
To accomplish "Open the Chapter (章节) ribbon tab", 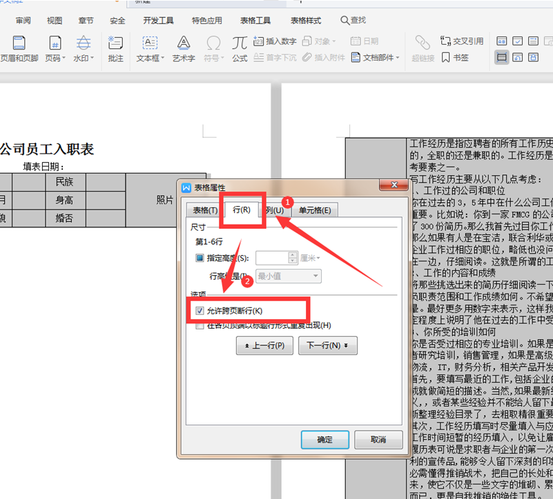I will pyautogui.click(x=86, y=21).
